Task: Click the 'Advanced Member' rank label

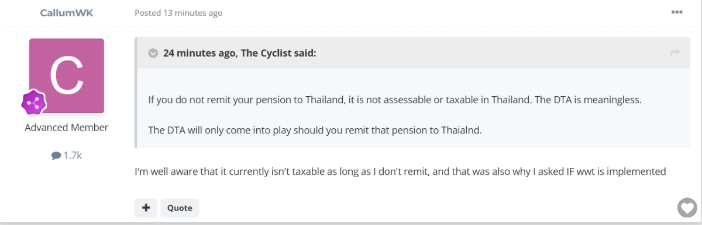Action: [67, 128]
